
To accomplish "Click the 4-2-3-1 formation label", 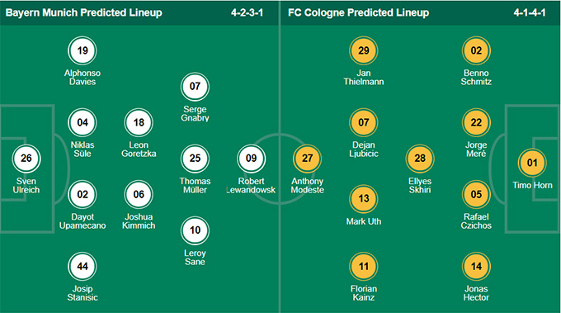I will pyautogui.click(x=247, y=13).
